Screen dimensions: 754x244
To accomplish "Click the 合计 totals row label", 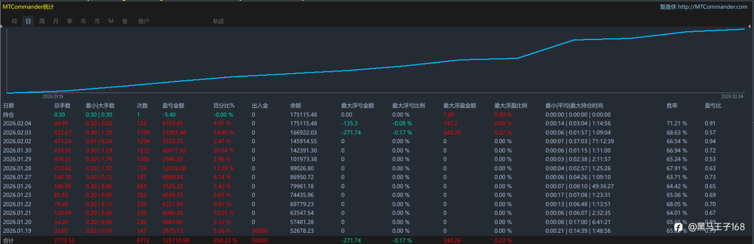I will tap(9, 241).
